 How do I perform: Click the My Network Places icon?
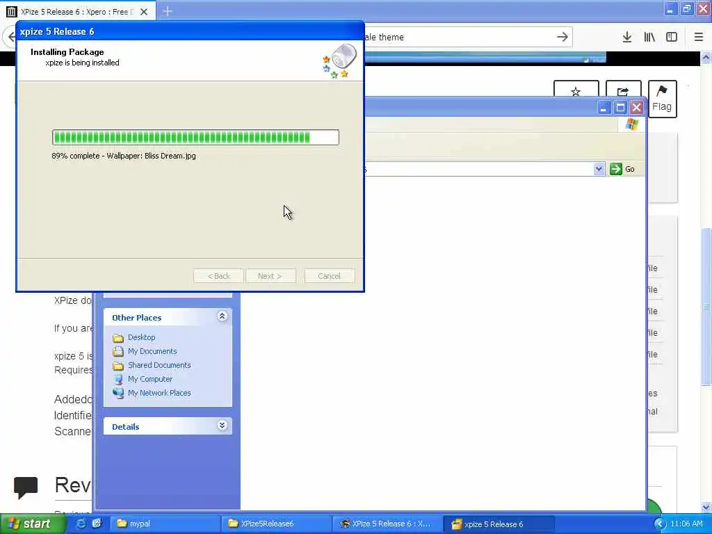coord(118,394)
